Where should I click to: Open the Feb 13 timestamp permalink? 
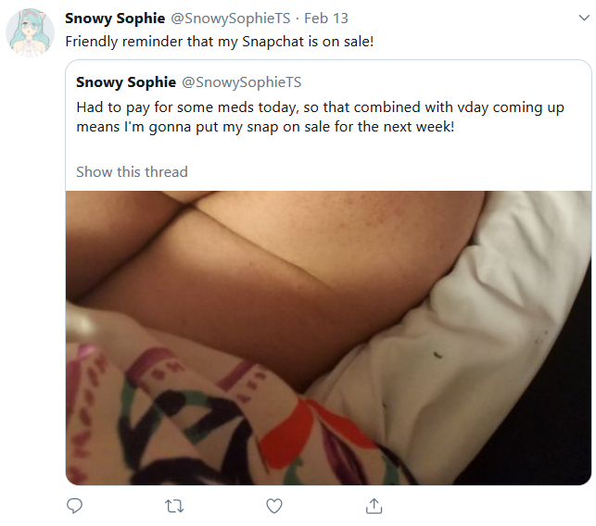click(x=326, y=19)
